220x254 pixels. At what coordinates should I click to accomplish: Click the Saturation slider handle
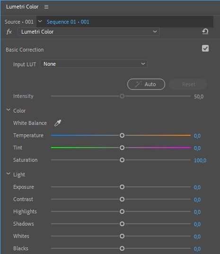click(x=122, y=160)
